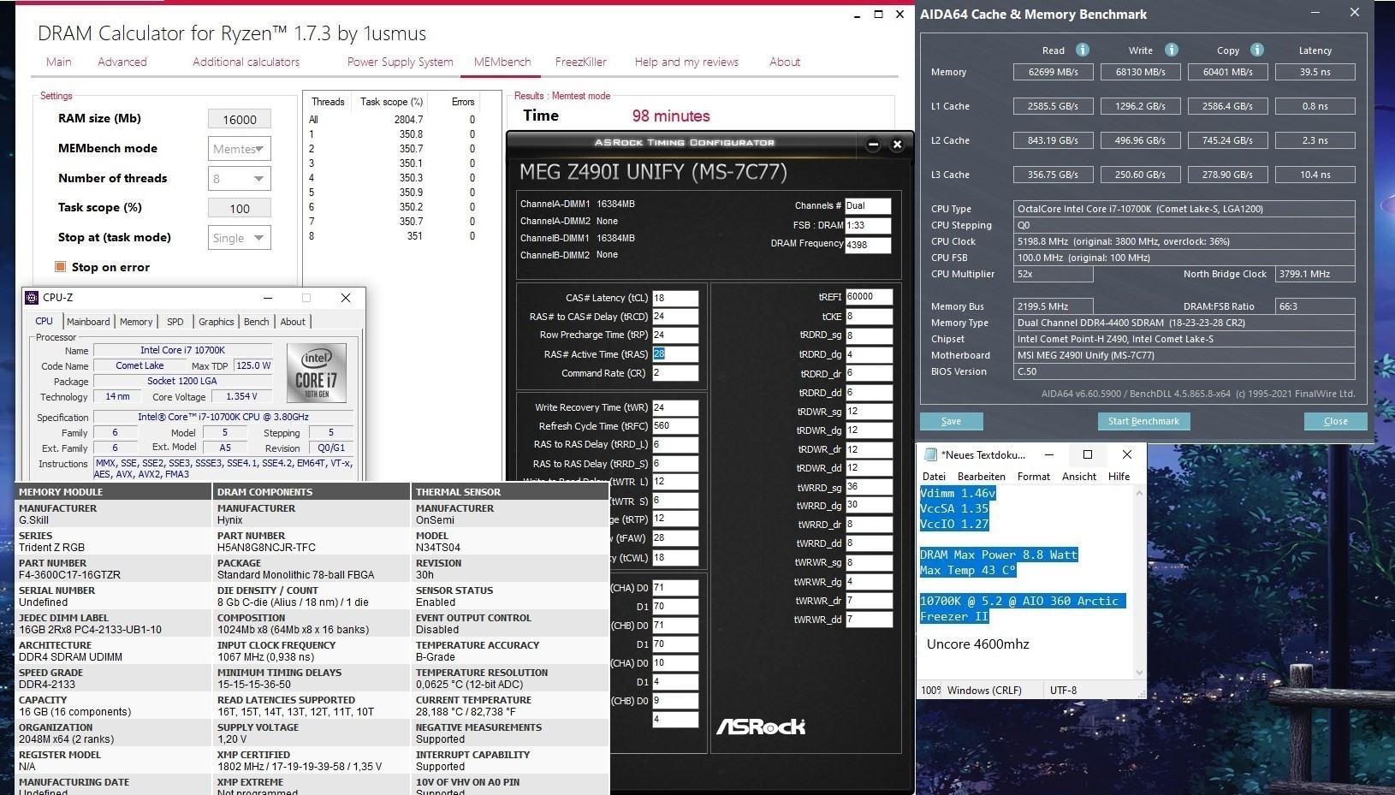Screen dimensions: 1395x795
Task: Click the Notepad document icon in title bar
Action: tap(929, 454)
